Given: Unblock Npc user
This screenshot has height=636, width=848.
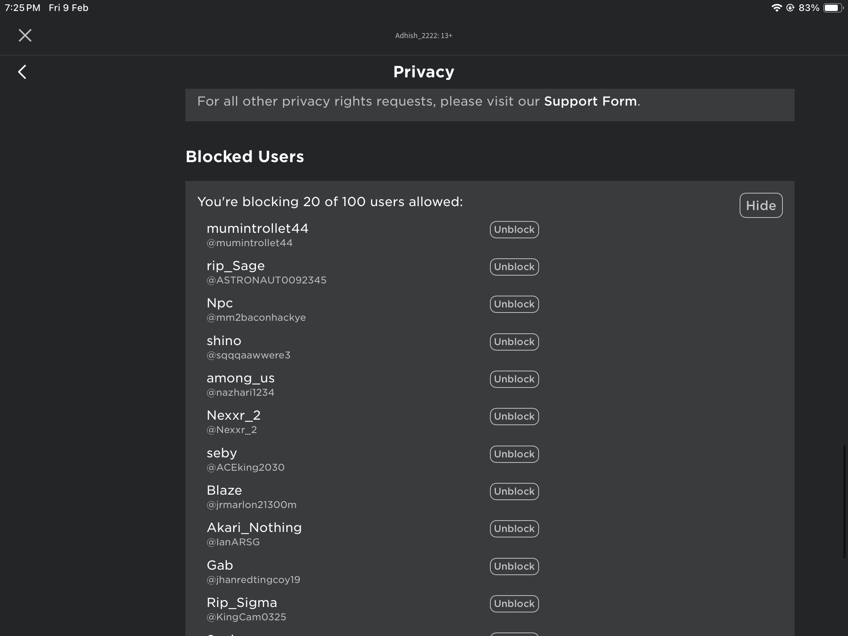Looking at the screenshot, I should [514, 304].
